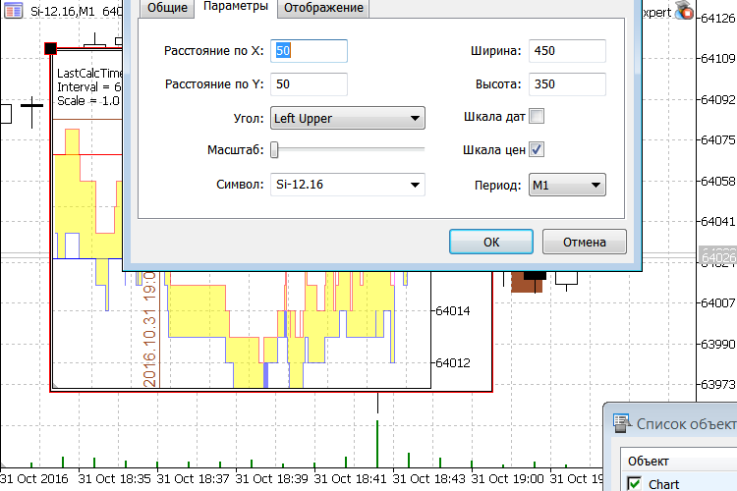The image size is (737, 491).
Task: Select the Параметры tab
Action: (236, 7)
